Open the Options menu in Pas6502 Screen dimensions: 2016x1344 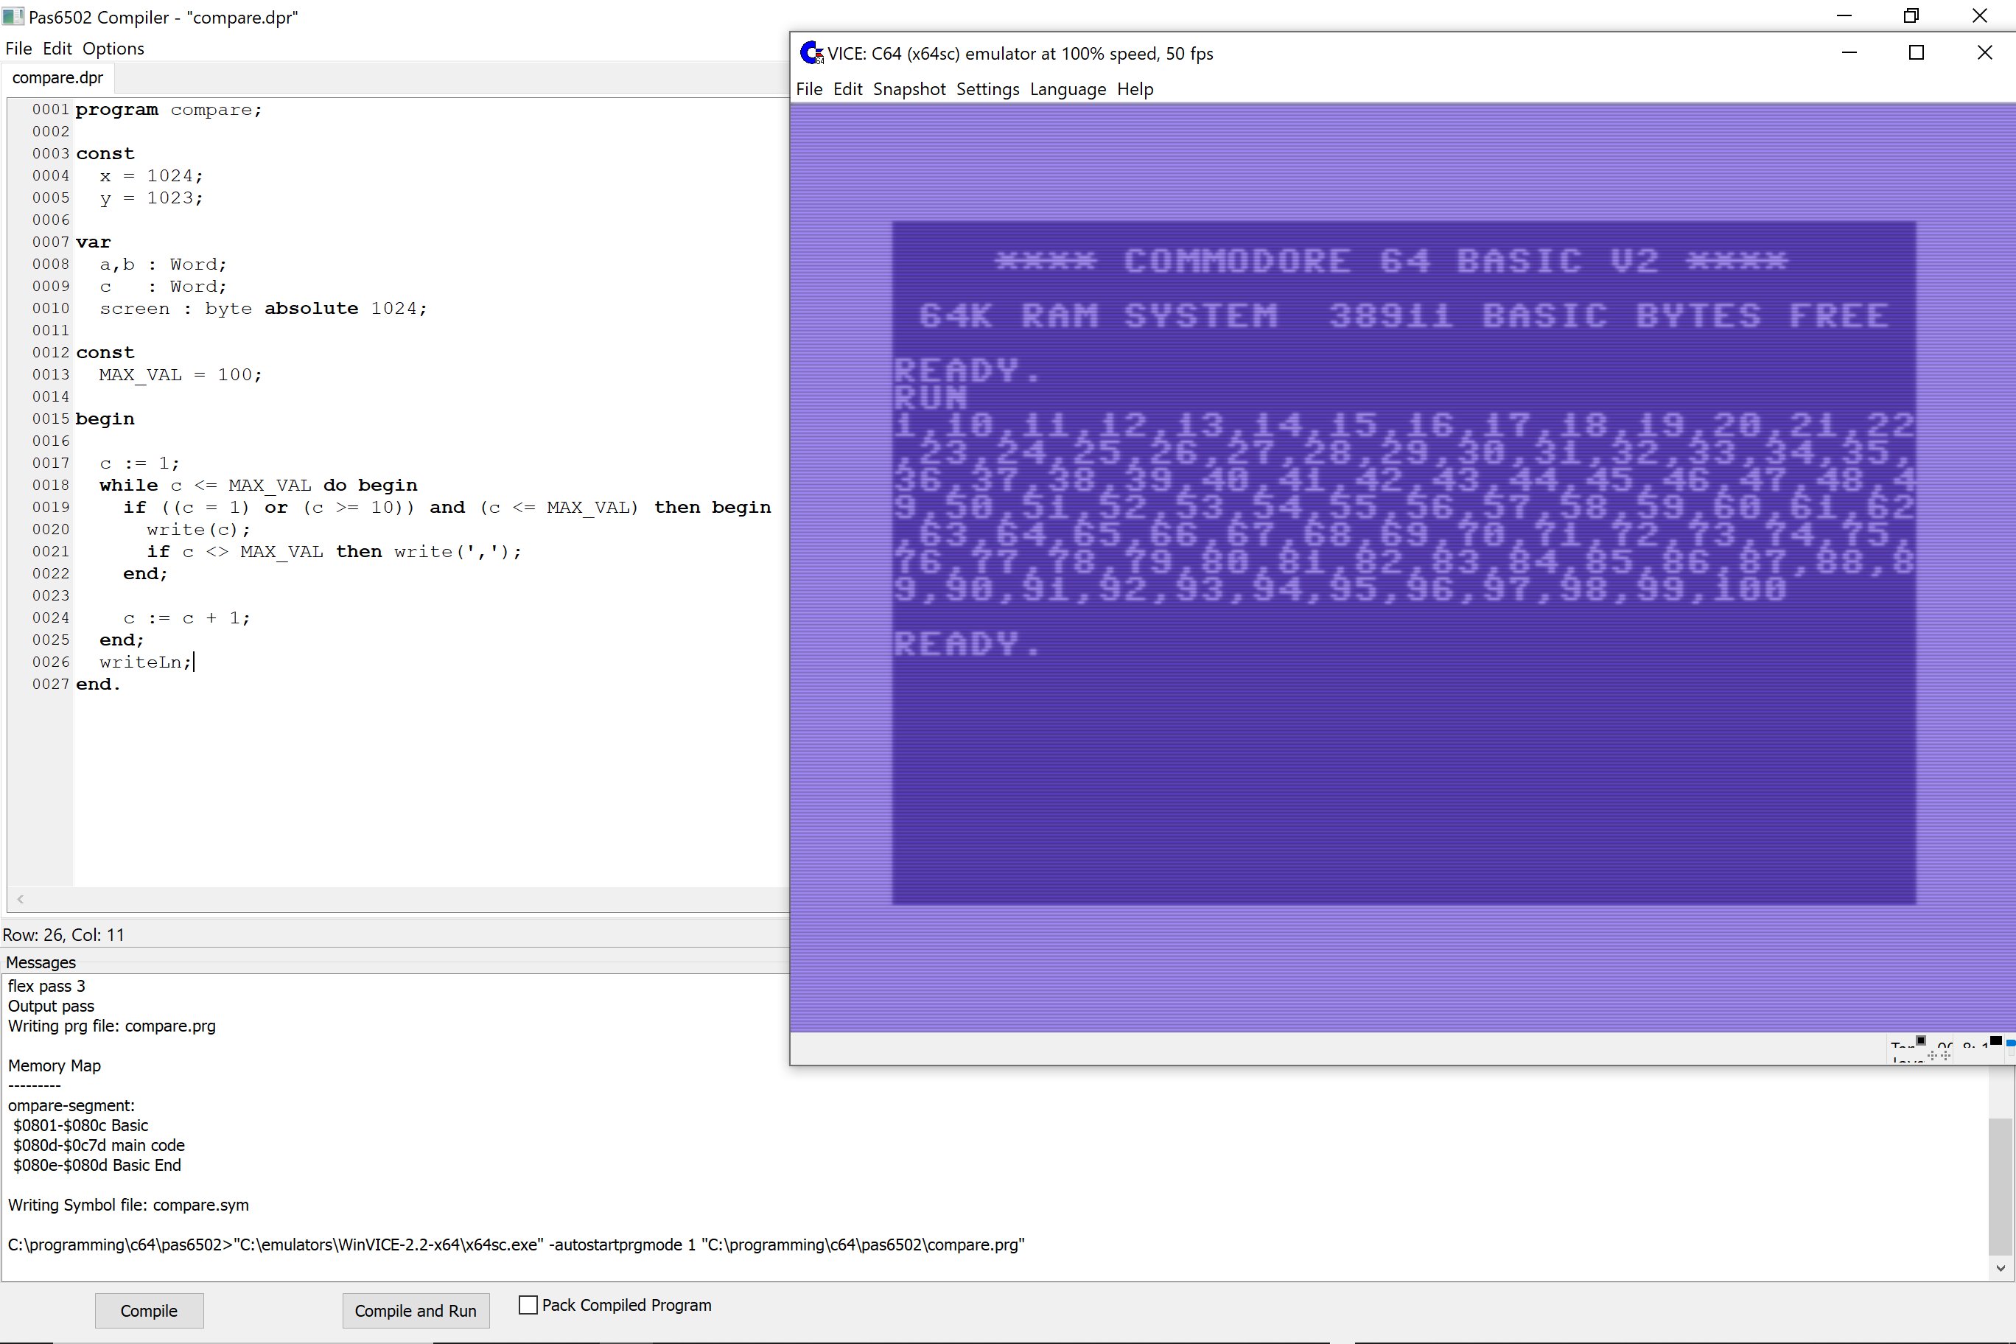click(x=113, y=49)
